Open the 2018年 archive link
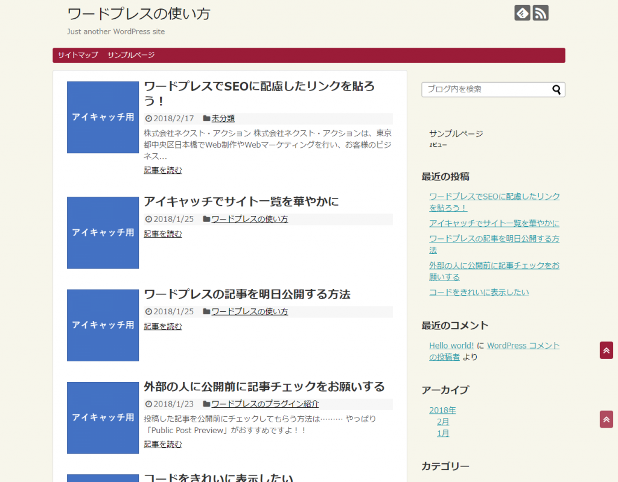Image resolution: width=618 pixels, height=482 pixels. point(442,410)
